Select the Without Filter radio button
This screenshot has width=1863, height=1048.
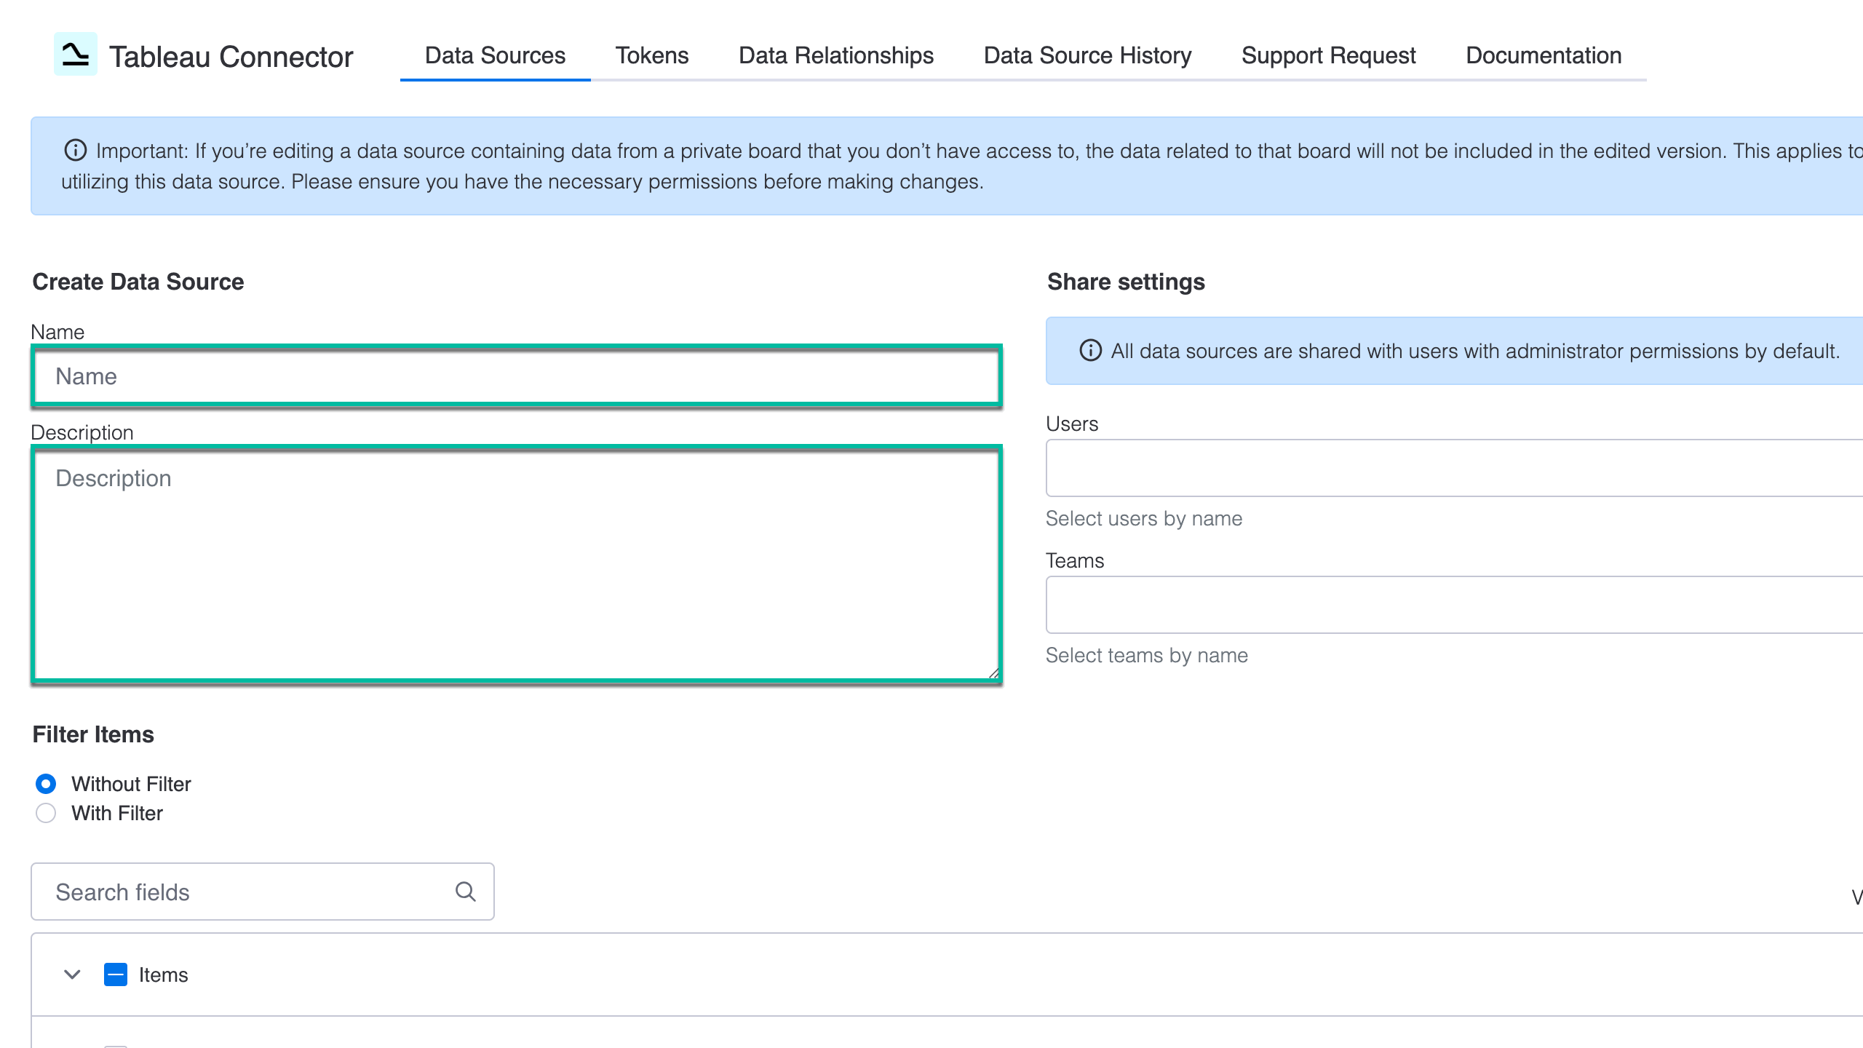[x=46, y=784]
